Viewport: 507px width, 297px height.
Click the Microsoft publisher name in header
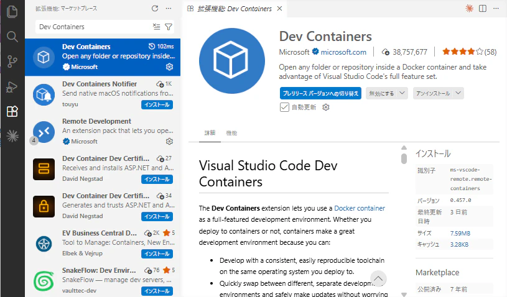coord(294,52)
